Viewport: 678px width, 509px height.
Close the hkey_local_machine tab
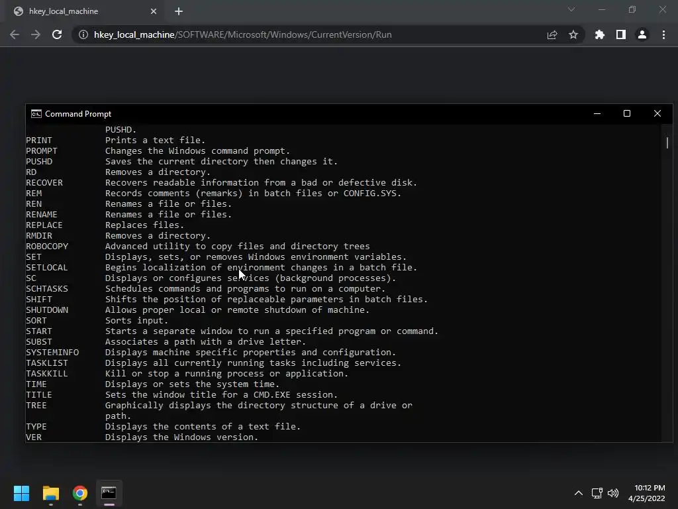[154, 11]
